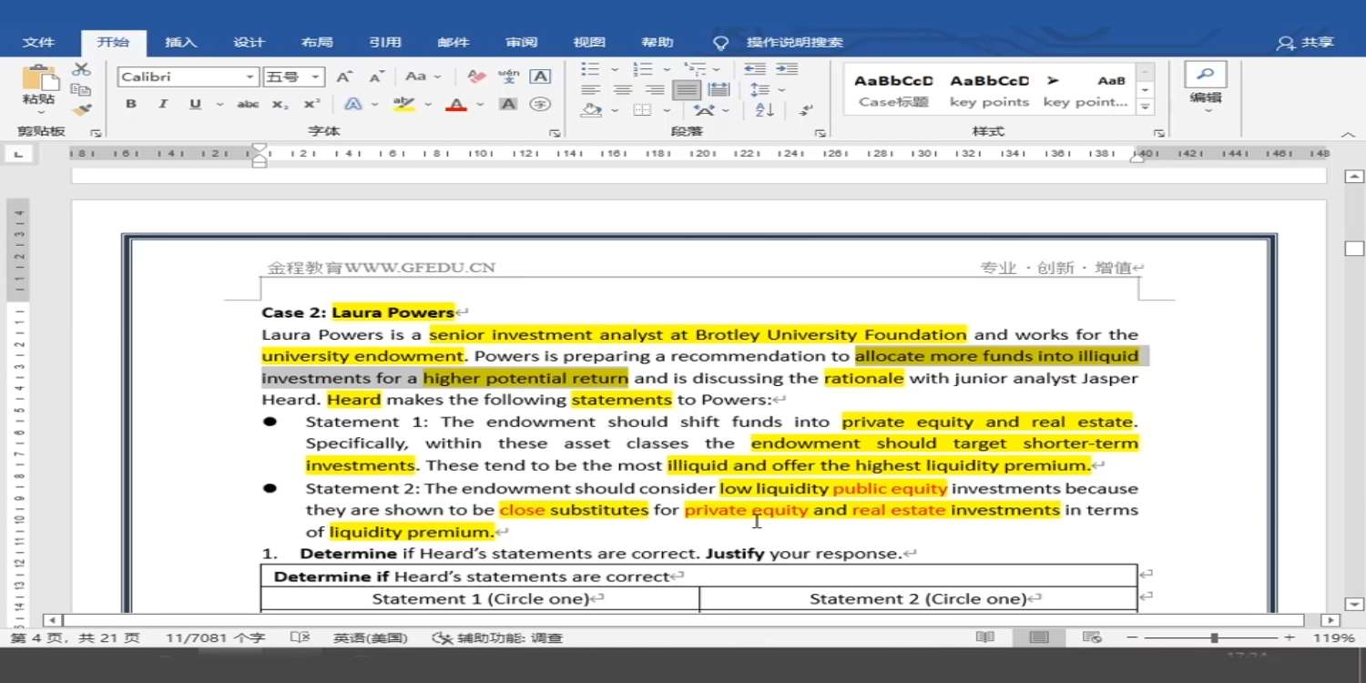The height and width of the screenshot is (683, 1366).
Task: Toggle Italic formatting
Action: [163, 105]
